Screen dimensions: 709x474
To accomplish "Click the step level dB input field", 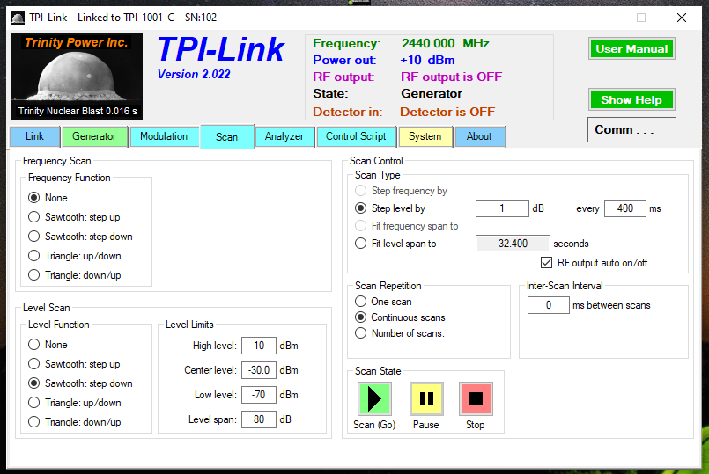I will click(x=502, y=208).
